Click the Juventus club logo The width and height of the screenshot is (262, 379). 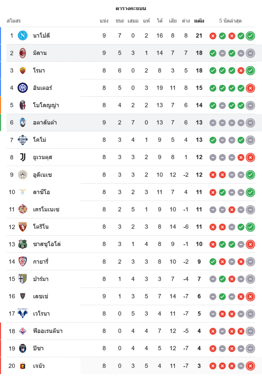(x=23, y=157)
